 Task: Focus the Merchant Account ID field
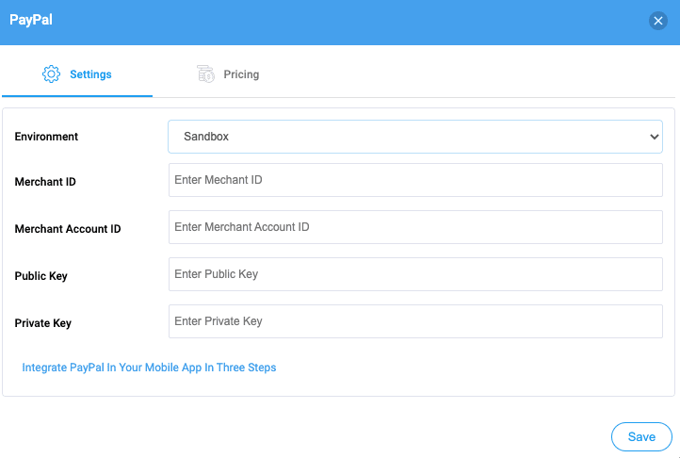(415, 227)
